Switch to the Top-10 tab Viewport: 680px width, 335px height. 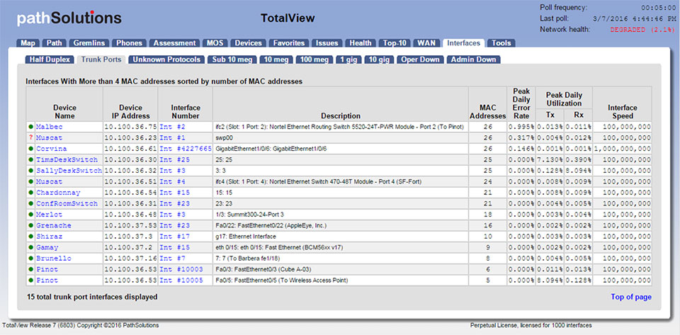click(x=395, y=43)
